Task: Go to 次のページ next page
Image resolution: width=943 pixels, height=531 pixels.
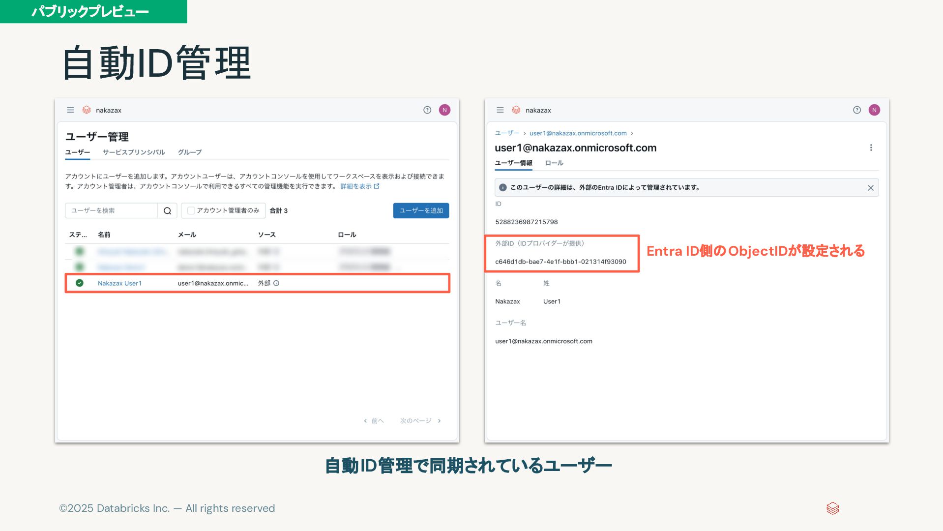Action: pos(420,421)
